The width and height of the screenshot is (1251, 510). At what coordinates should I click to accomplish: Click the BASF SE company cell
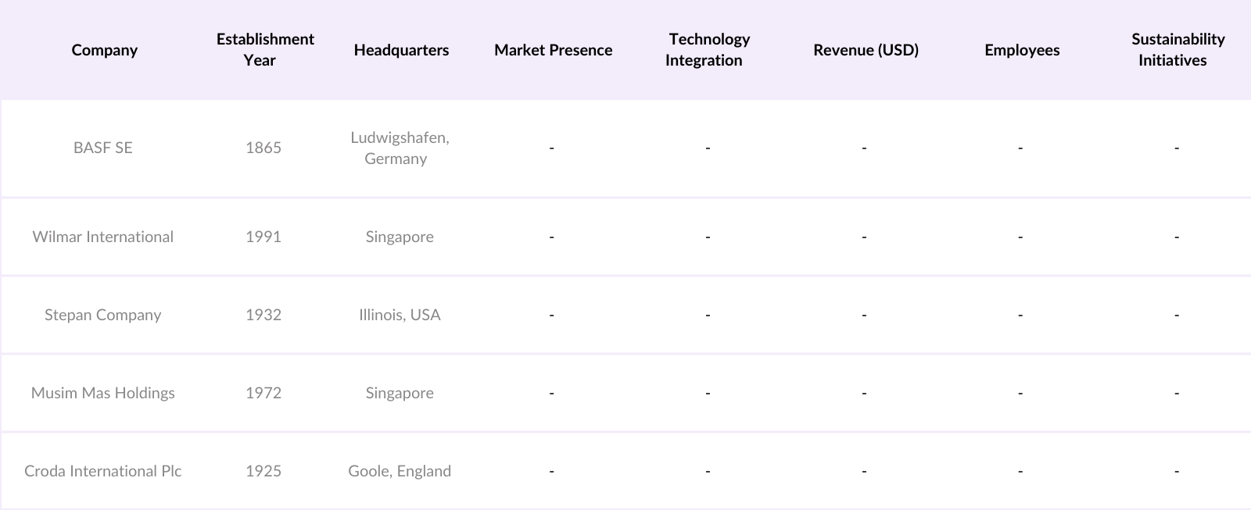pyautogui.click(x=103, y=148)
